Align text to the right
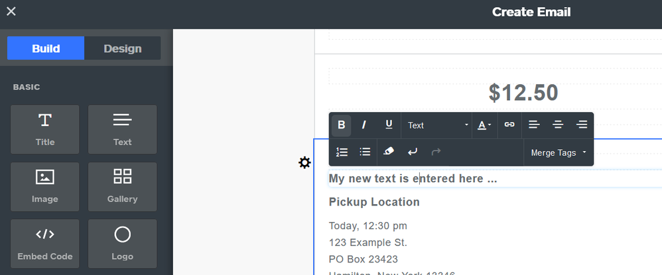 pos(582,125)
